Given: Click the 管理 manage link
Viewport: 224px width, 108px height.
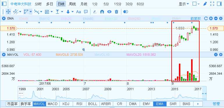Looking at the screenshot, I should click(216, 104).
